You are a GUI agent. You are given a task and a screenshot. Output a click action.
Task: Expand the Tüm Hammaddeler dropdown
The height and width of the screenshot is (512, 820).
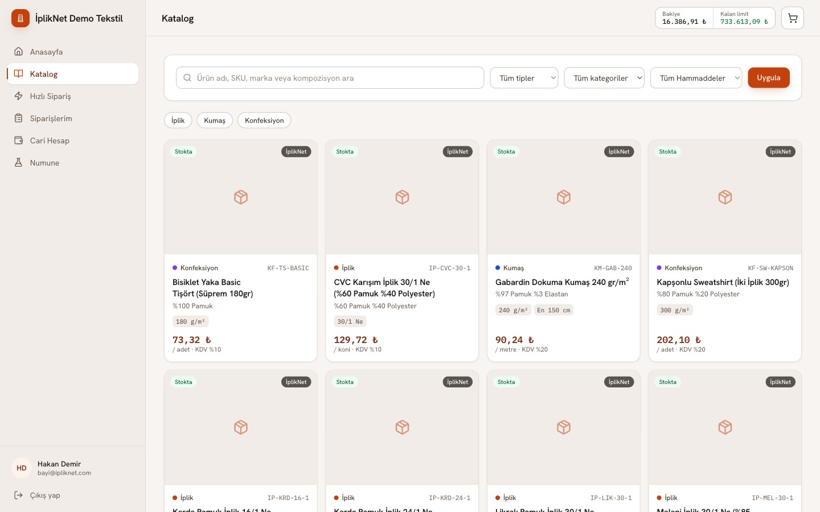click(696, 78)
